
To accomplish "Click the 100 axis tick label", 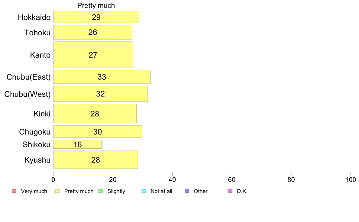I will (351, 180).
